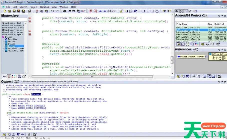Toggle symbol type grouping colored icon
This screenshot has height=140, width=227.
[x=14, y=76]
